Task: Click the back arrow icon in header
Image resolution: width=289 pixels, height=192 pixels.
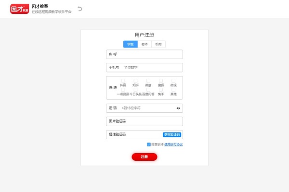Action: 80,9
